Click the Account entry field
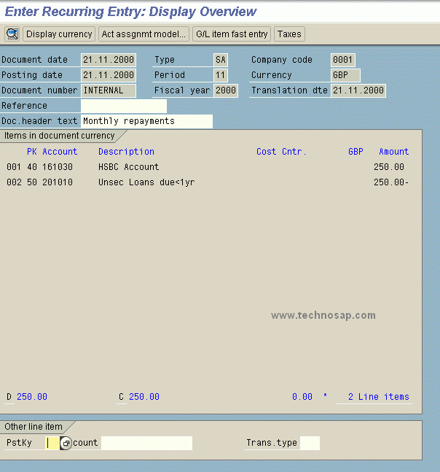Image resolution: width=440 pixels, height=472 pixels. [146, 443]
